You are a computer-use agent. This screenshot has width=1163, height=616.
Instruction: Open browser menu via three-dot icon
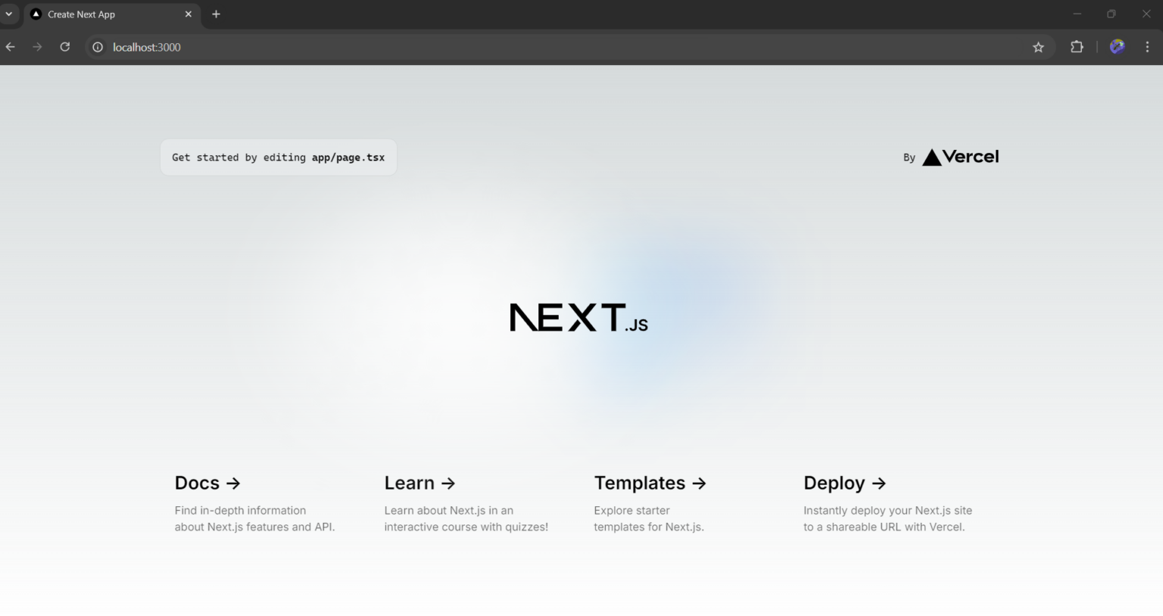(1147, 46)
